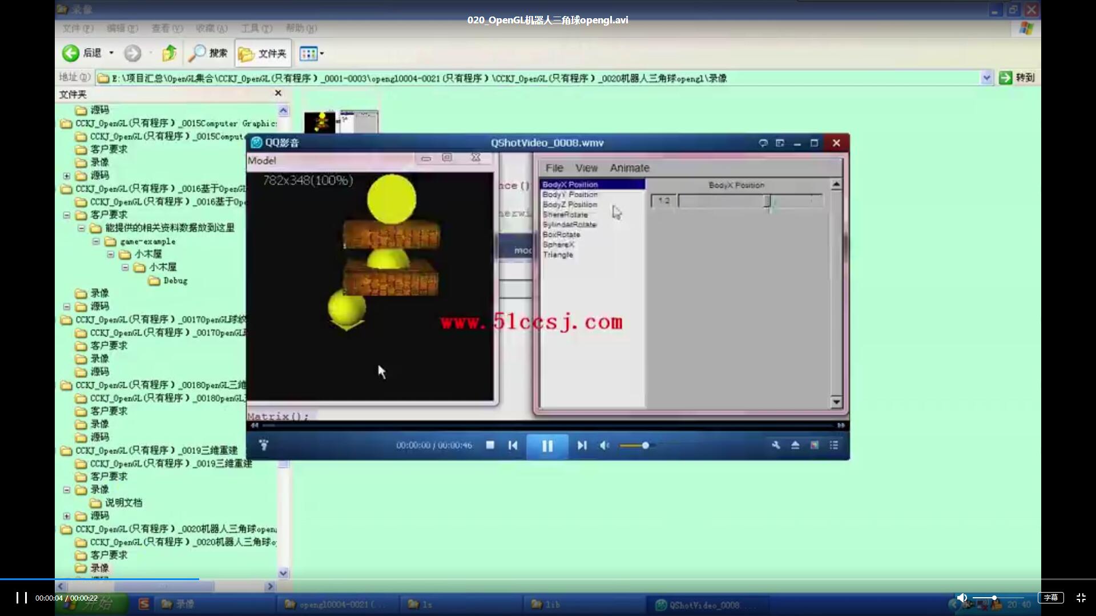Open the back button history dropdown arrow
The height and width of the screenshot is (616, 1096).
point(111,53)
